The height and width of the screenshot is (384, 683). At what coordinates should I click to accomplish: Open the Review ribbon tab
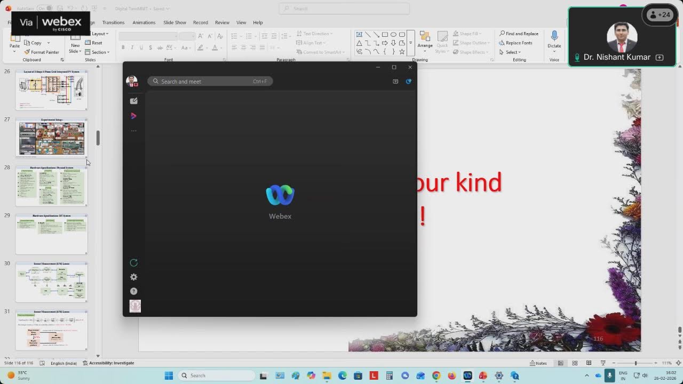[x=222, y=22]
